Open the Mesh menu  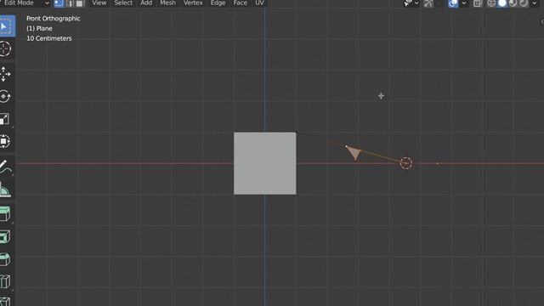168,3
